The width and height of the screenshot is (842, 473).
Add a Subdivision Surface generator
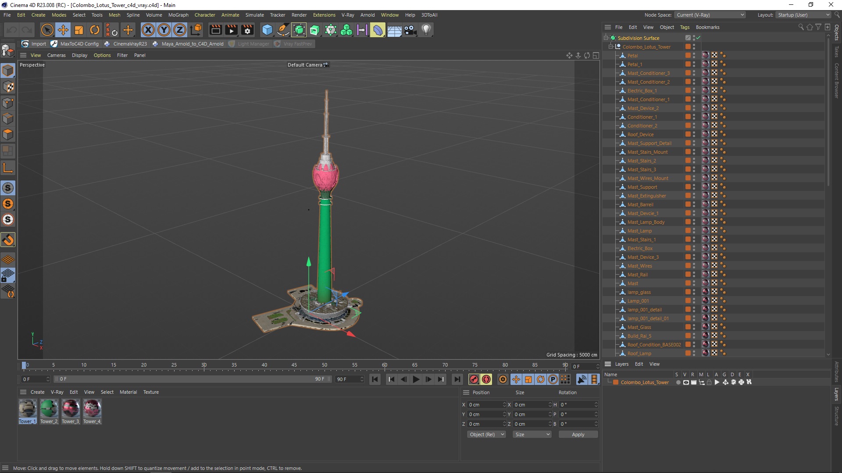click(299, 30)
